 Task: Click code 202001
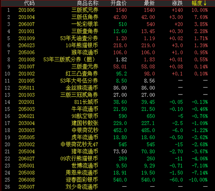pyautogui.click(x=27, y=102)
